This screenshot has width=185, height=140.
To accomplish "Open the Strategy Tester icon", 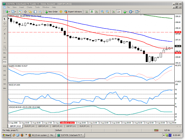I will click(x=40, y=12).
